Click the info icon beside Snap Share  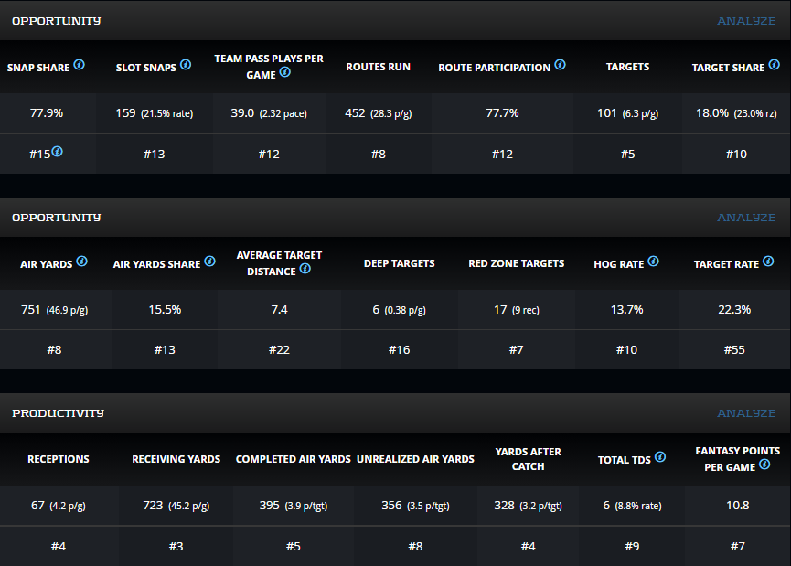(x=80, y=65)
